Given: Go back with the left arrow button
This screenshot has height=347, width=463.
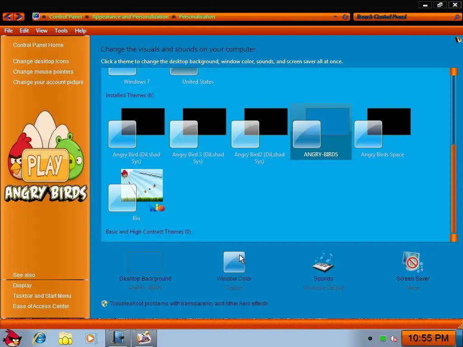Looking at the screenshot, I should point(8,17).
